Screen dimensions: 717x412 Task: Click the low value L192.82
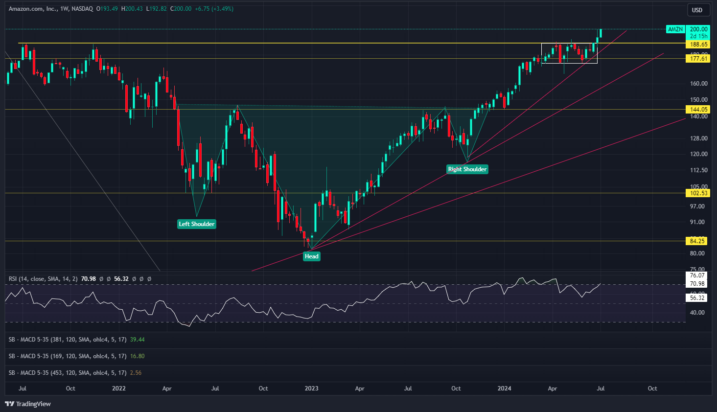(157, 9)
